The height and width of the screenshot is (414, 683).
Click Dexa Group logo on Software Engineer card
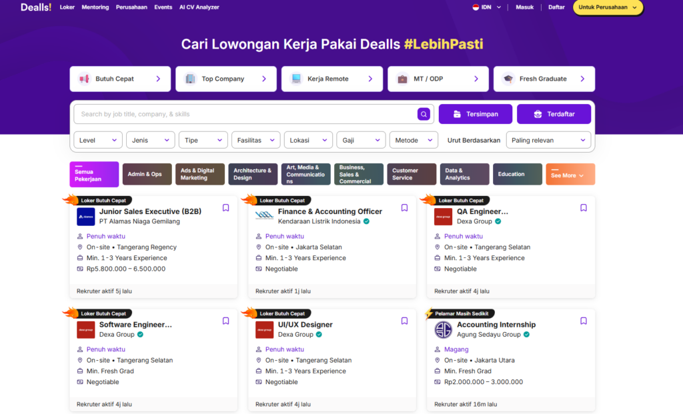pyautogui.click(x=86, y=329)
